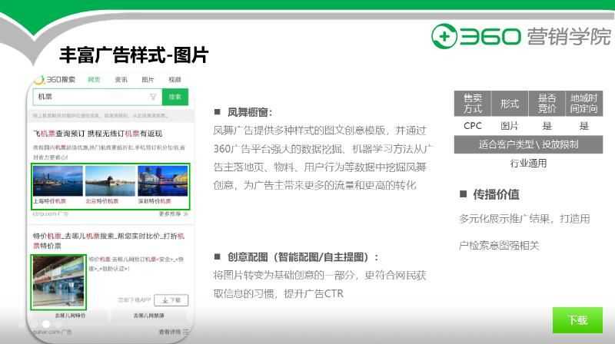Select the 资讯 tab in phone mockup
Viewport: 615px width, 344px height.
[121, 80]
